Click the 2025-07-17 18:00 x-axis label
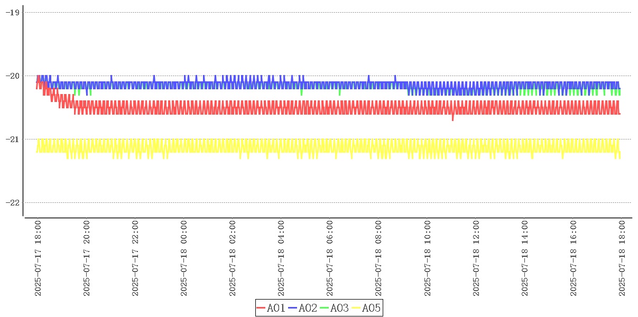The image size is (638, 317). click(x=38, y=258)
